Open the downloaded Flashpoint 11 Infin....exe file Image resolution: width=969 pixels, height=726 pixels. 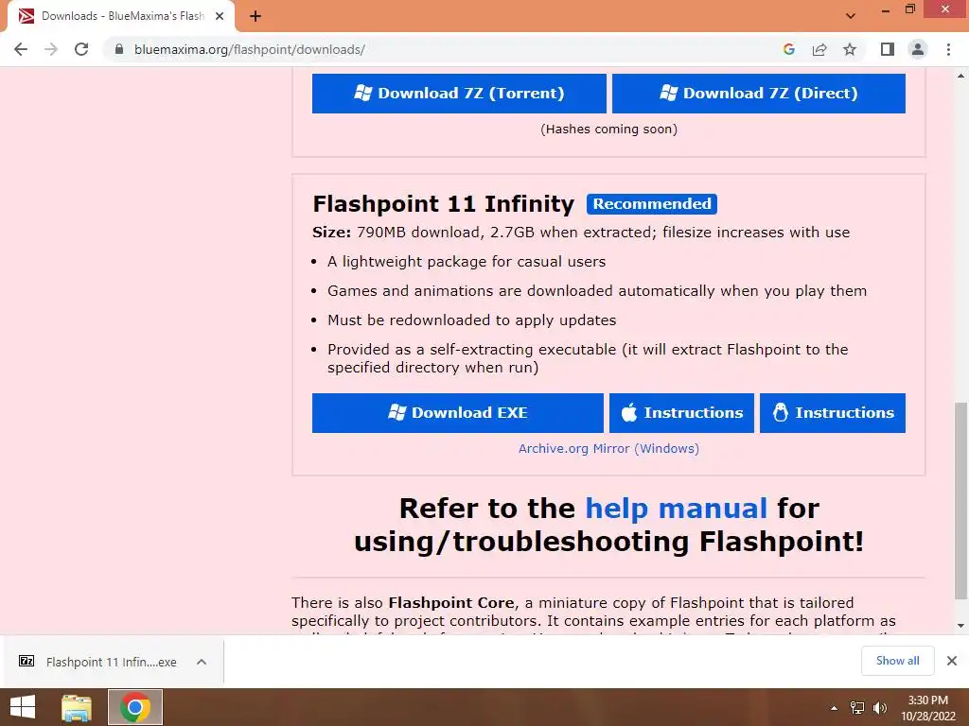coord(112,663)
